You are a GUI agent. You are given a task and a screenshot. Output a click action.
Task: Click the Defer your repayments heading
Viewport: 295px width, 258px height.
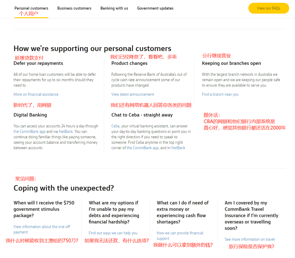[38, 63]
